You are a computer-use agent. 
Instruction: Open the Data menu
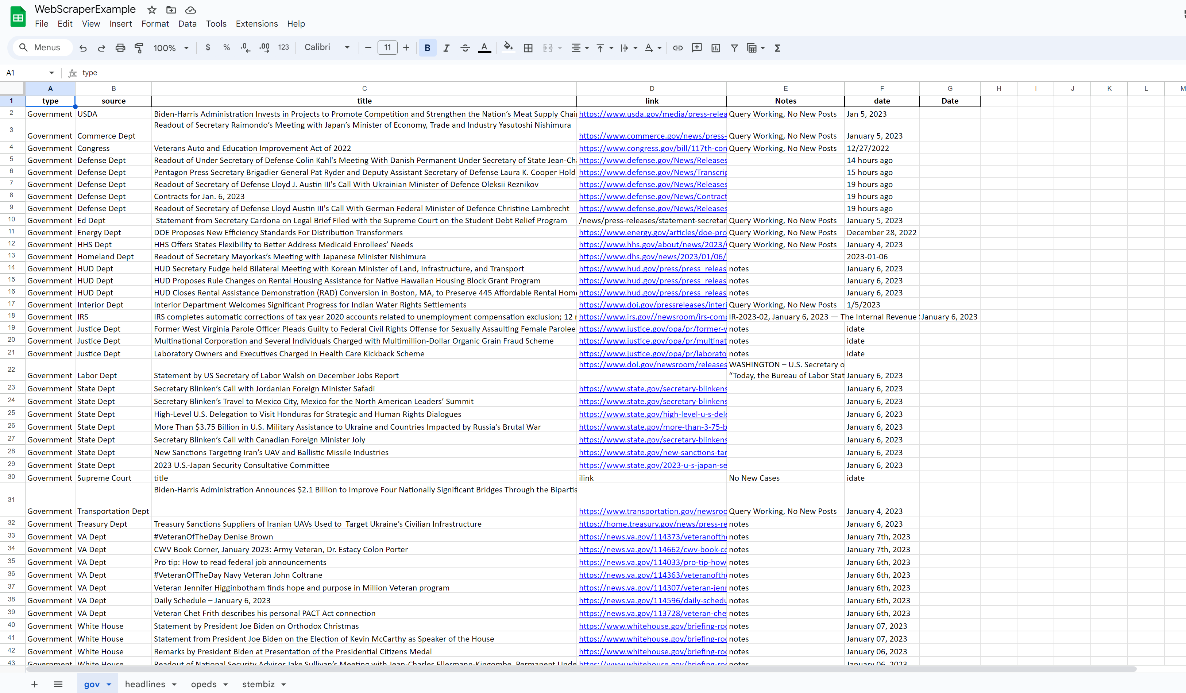[x=187, y=23]
